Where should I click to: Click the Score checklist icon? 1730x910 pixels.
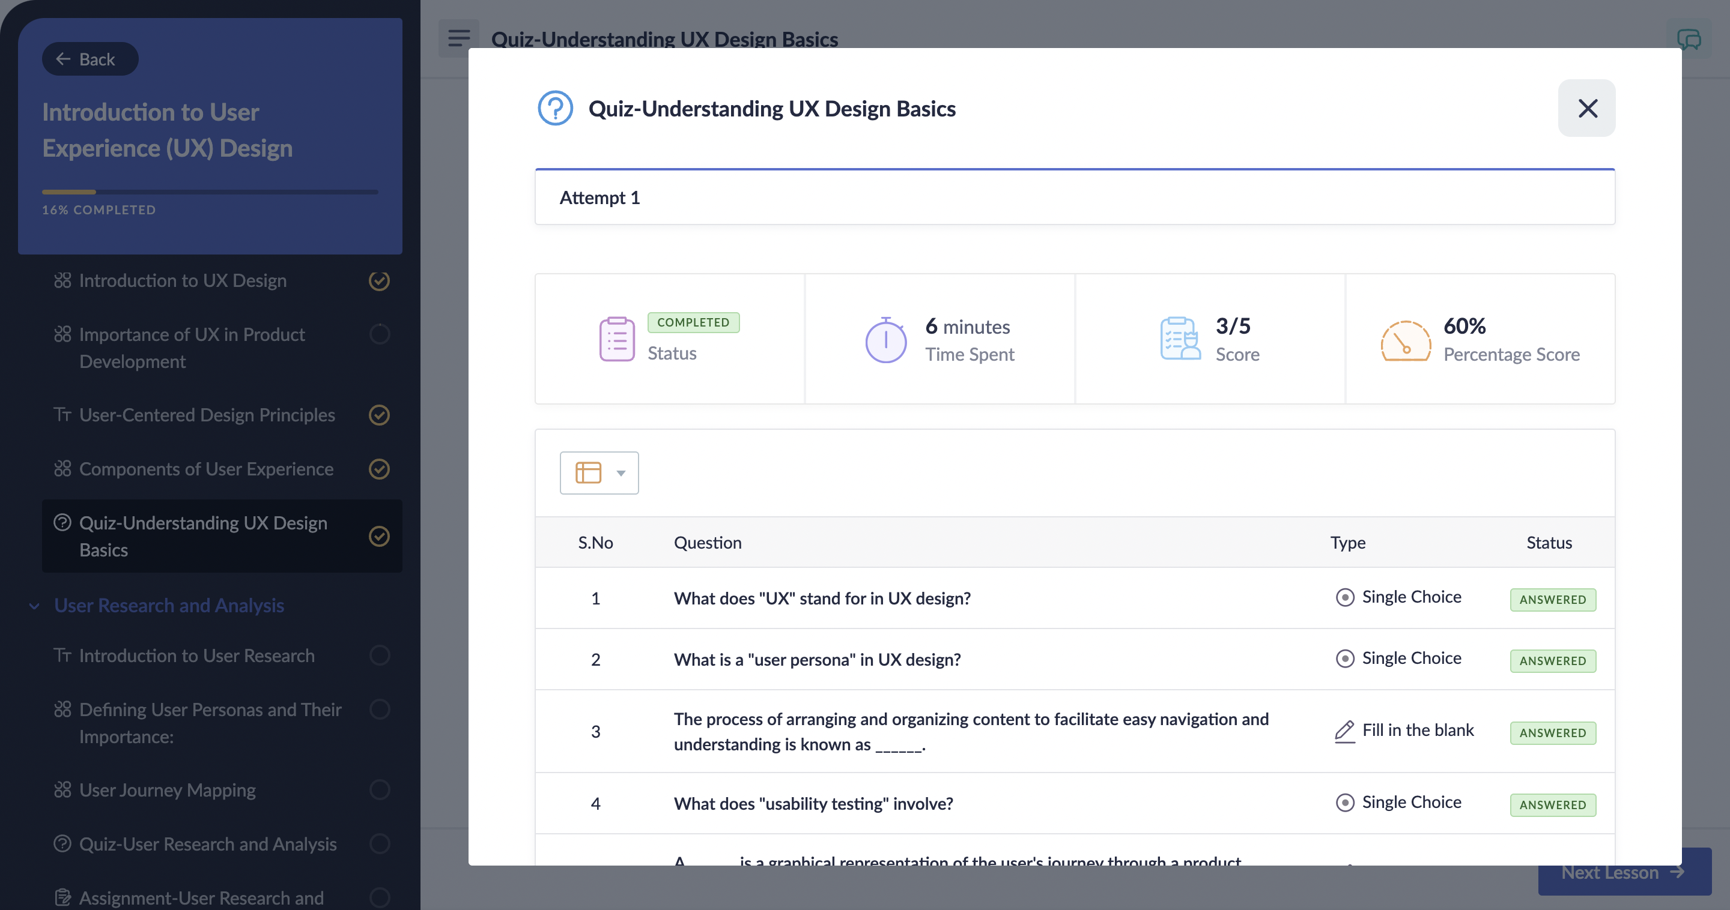coord(1180,339)
